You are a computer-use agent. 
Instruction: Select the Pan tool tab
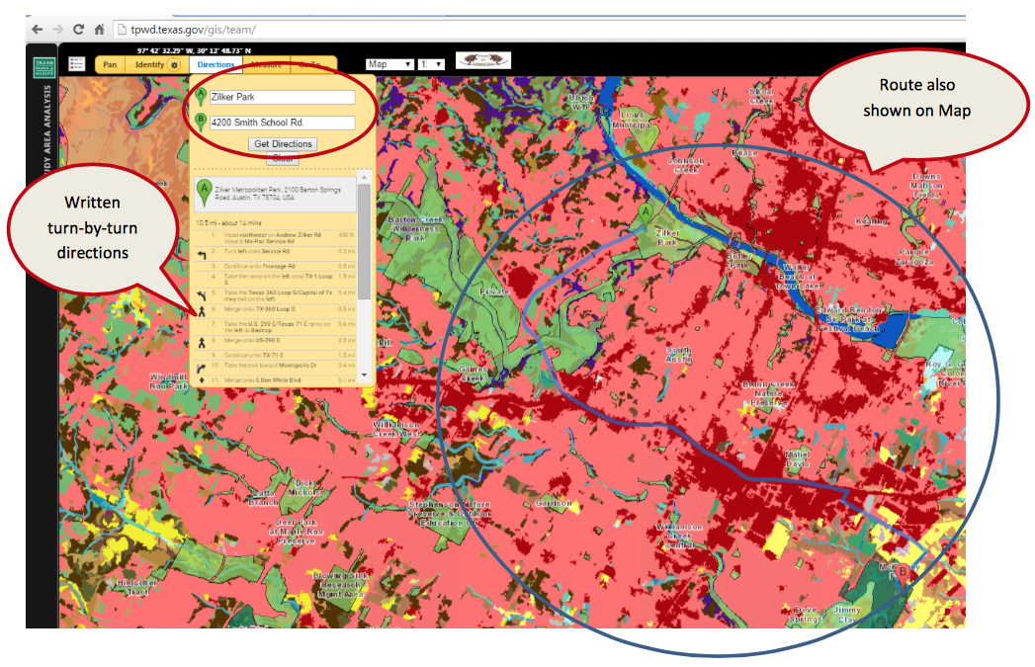(x=111, y=65)
